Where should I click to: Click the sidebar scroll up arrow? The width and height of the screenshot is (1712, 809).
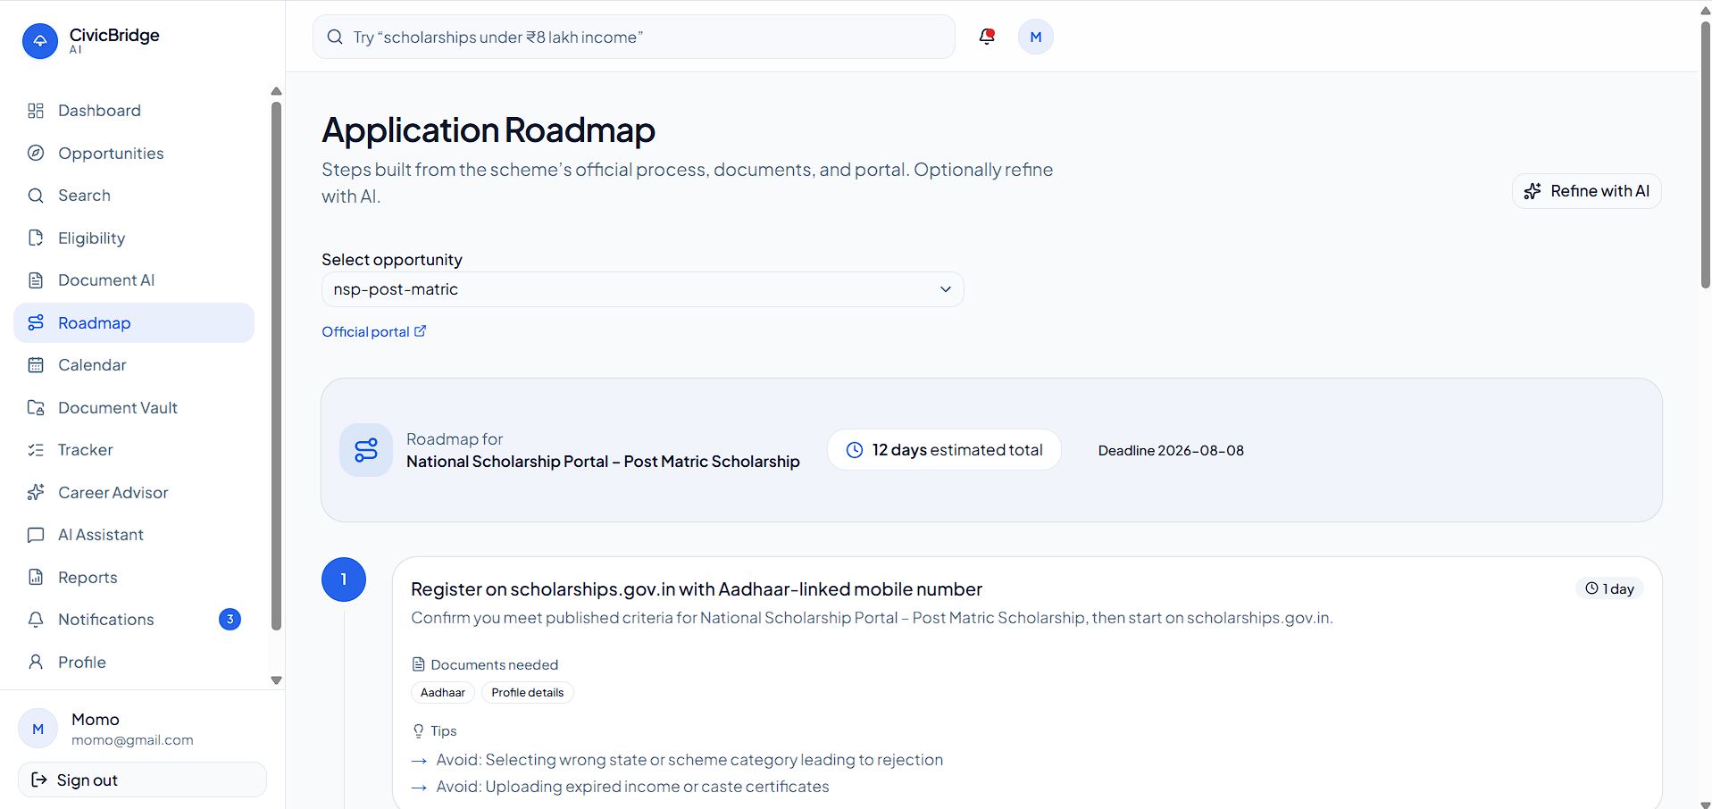click(276, 91)
